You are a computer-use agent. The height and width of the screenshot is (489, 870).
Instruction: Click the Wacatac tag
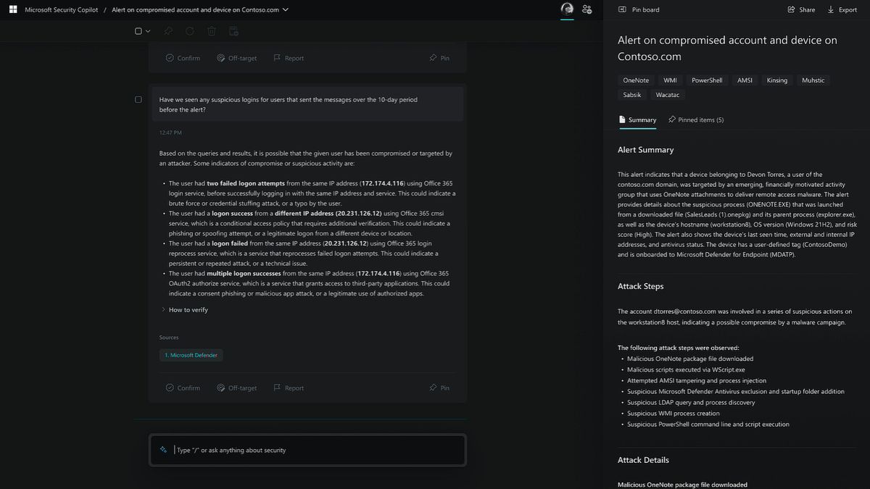pos(668,95)
